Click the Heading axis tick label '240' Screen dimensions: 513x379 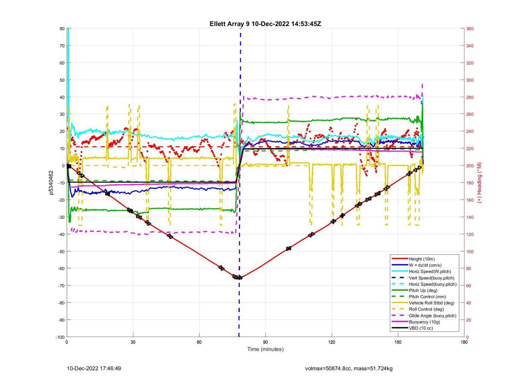[x=470, y=131]
